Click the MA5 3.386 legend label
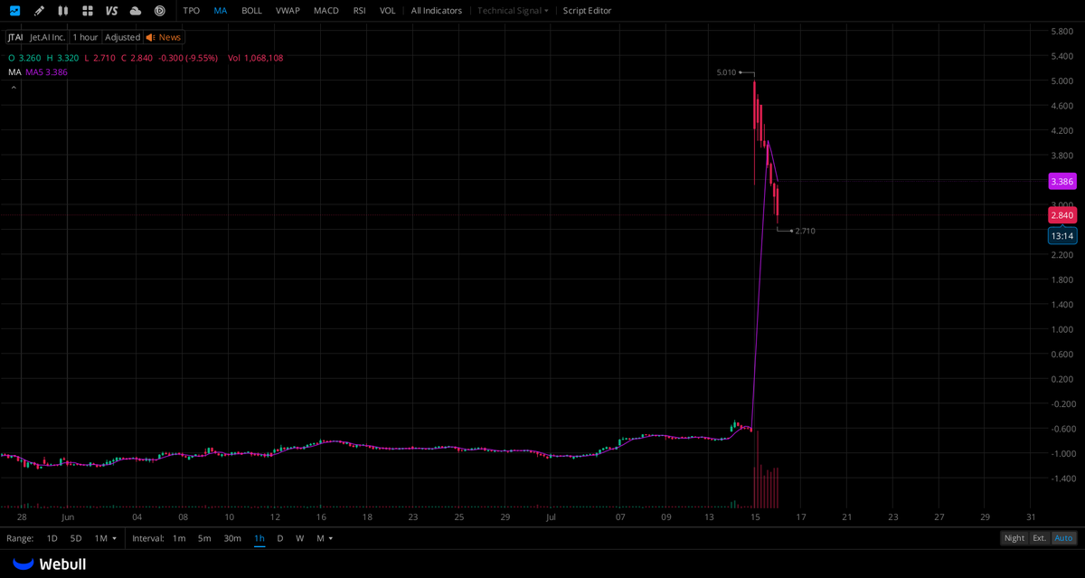 coord(46,71)
